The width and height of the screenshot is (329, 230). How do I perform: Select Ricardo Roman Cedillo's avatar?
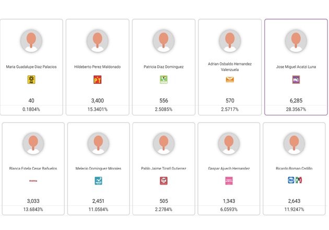(x=294, y=144)
